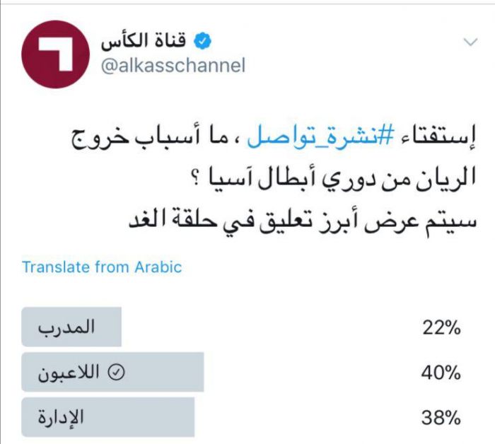Expand the tweet options chevron

pyautogui.click(x=470, y=42)
